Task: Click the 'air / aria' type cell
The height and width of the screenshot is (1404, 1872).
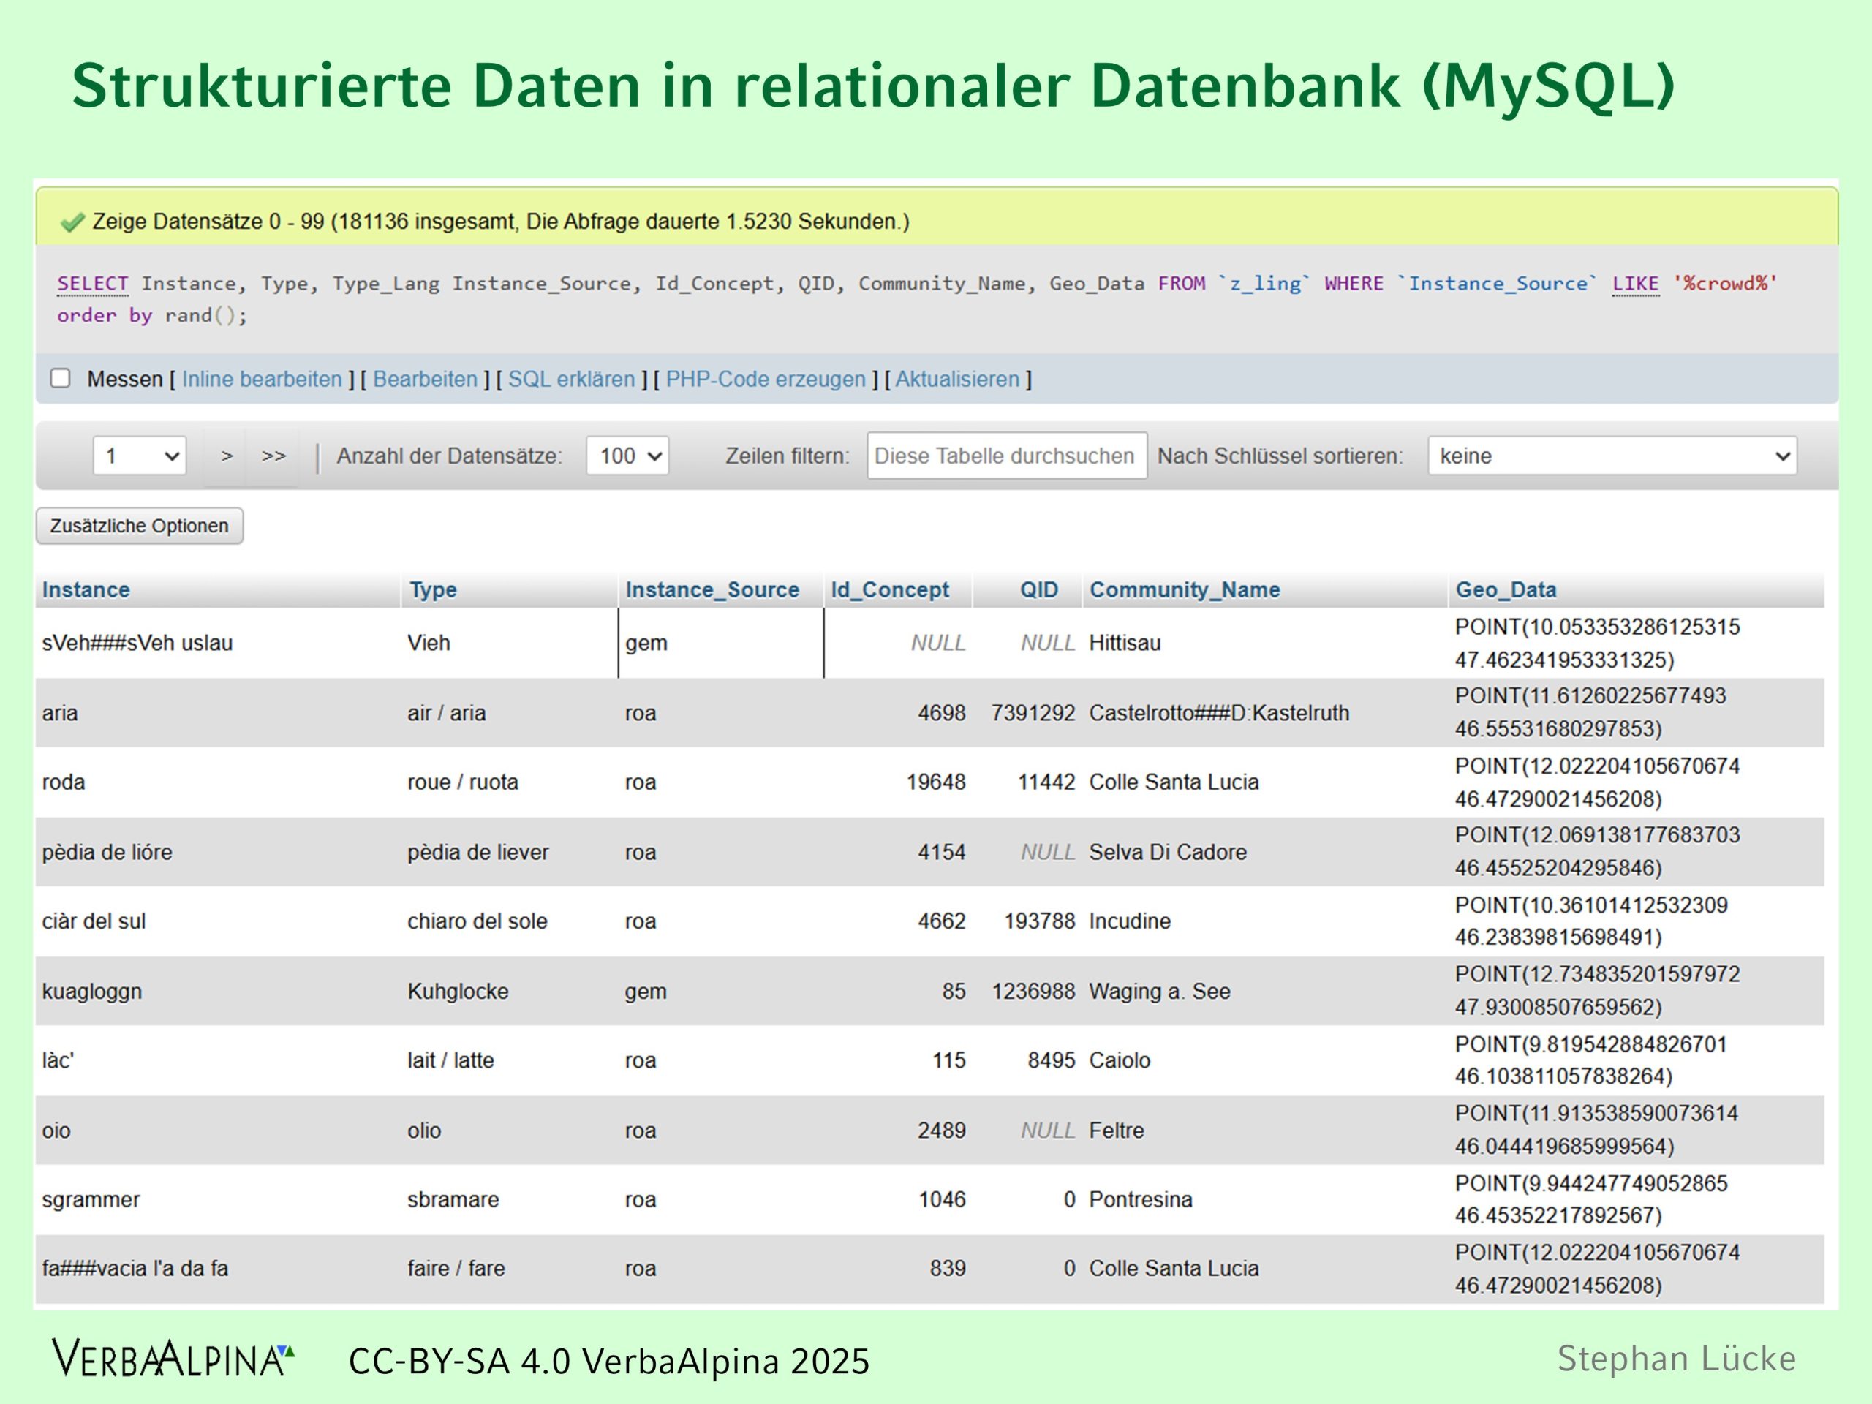Action: tap(510, 712)
